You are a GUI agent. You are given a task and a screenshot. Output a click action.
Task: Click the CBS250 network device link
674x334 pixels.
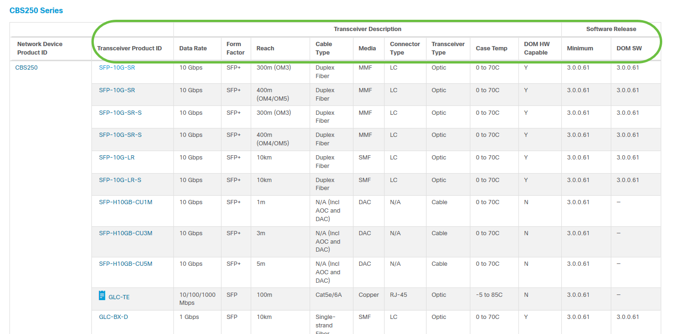(26, 68)
